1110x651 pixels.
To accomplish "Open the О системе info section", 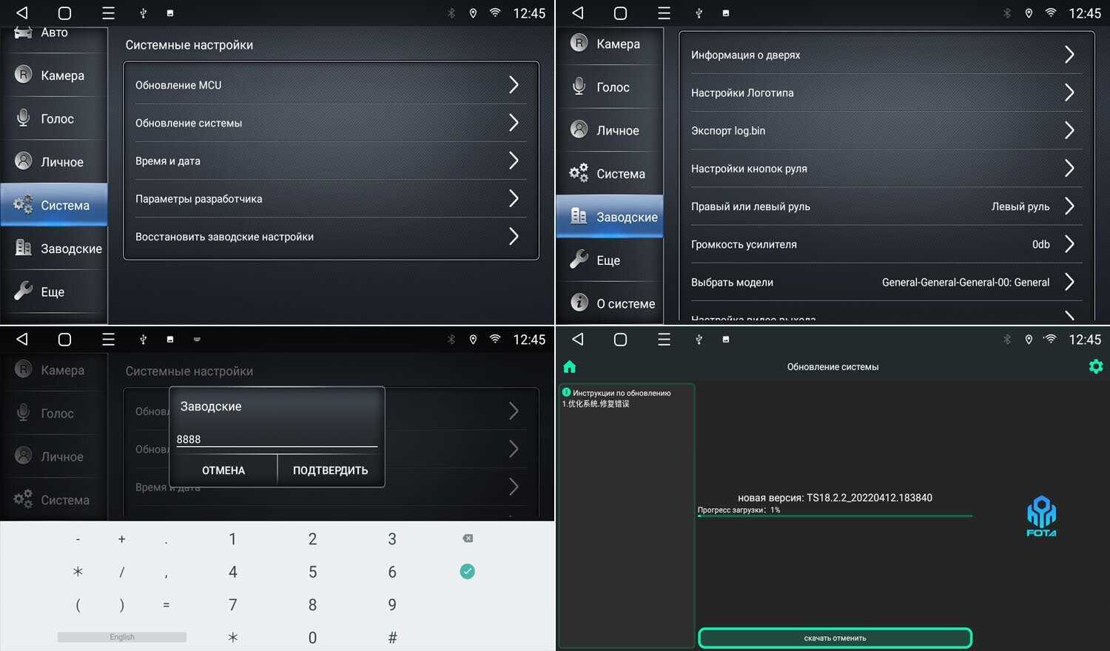I will (610, 303).
